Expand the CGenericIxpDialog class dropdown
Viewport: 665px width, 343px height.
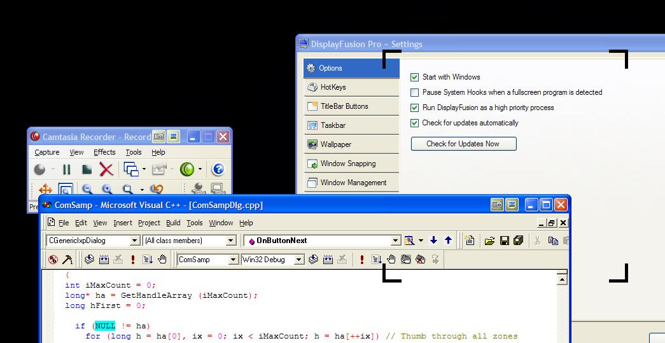tap(134, 241)
